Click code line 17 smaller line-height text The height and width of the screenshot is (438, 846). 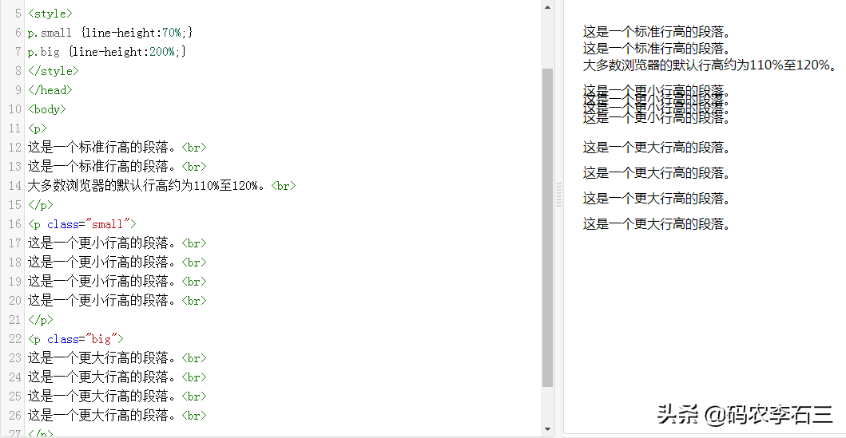pyautogui.click(x=117, y=243)
